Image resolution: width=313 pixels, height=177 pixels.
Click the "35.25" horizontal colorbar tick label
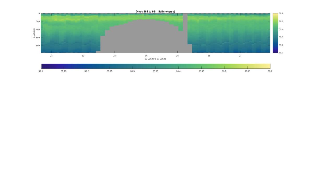click(x=110, y=71)
